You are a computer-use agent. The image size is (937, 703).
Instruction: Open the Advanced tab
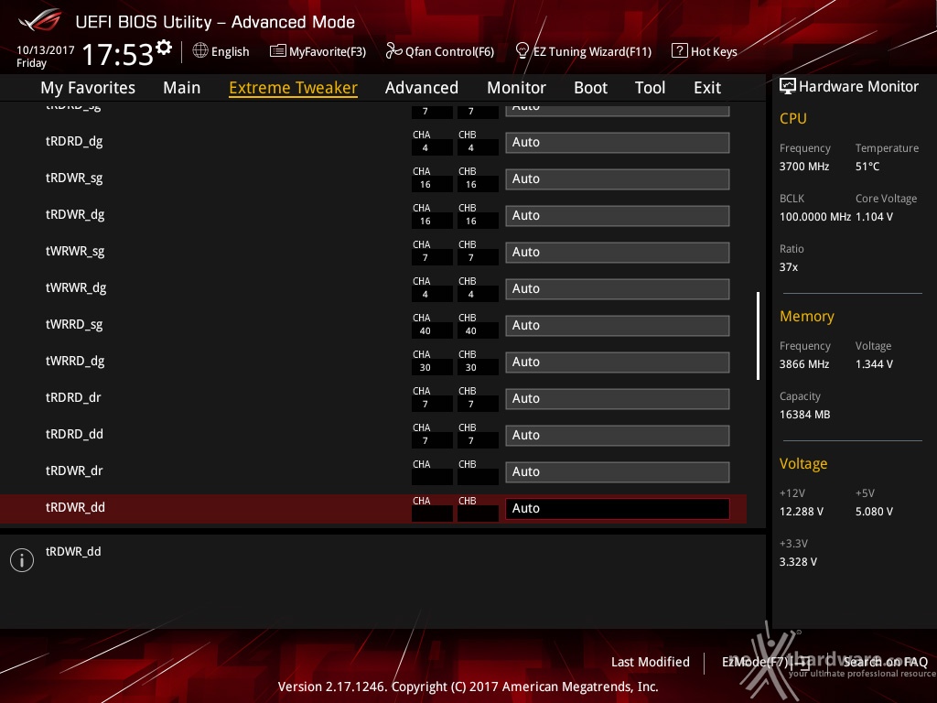click(422, 88)
